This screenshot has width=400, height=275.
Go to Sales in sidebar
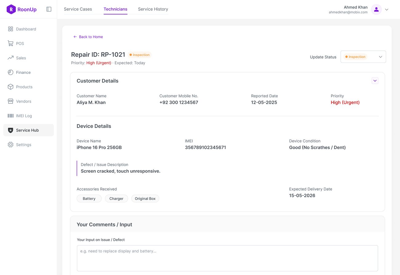(29, 58)
